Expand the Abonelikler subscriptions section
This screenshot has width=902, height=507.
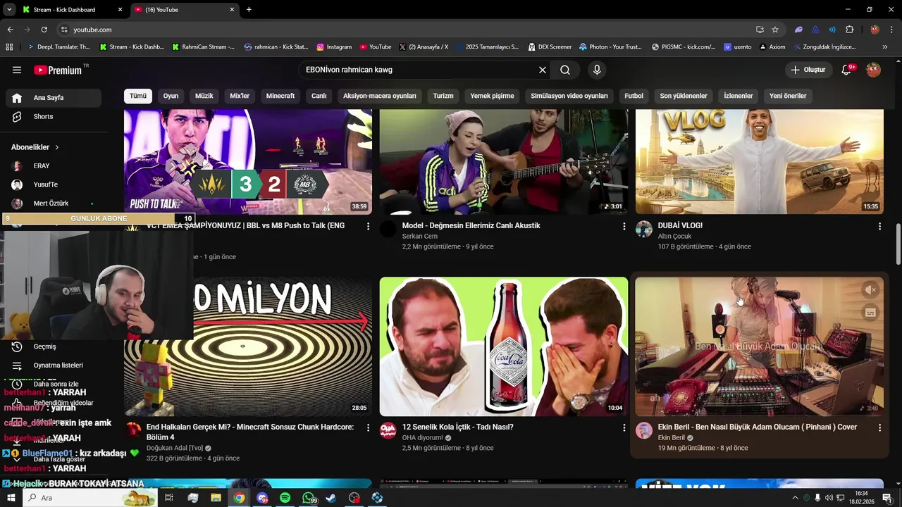(x=35, y=147)
